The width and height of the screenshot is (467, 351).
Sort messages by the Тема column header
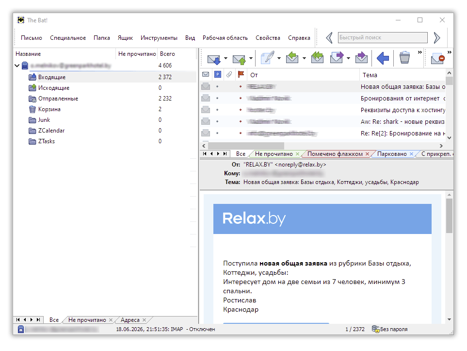pos(403,75)
